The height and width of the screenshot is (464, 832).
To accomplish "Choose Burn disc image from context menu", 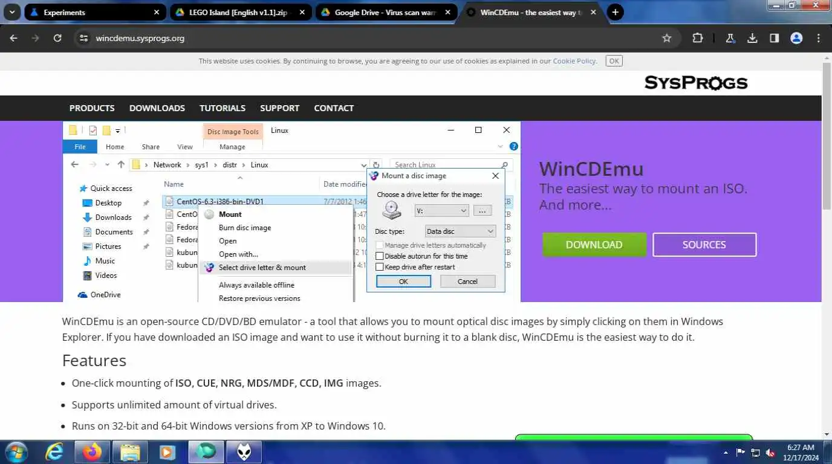I will point(245,228).
